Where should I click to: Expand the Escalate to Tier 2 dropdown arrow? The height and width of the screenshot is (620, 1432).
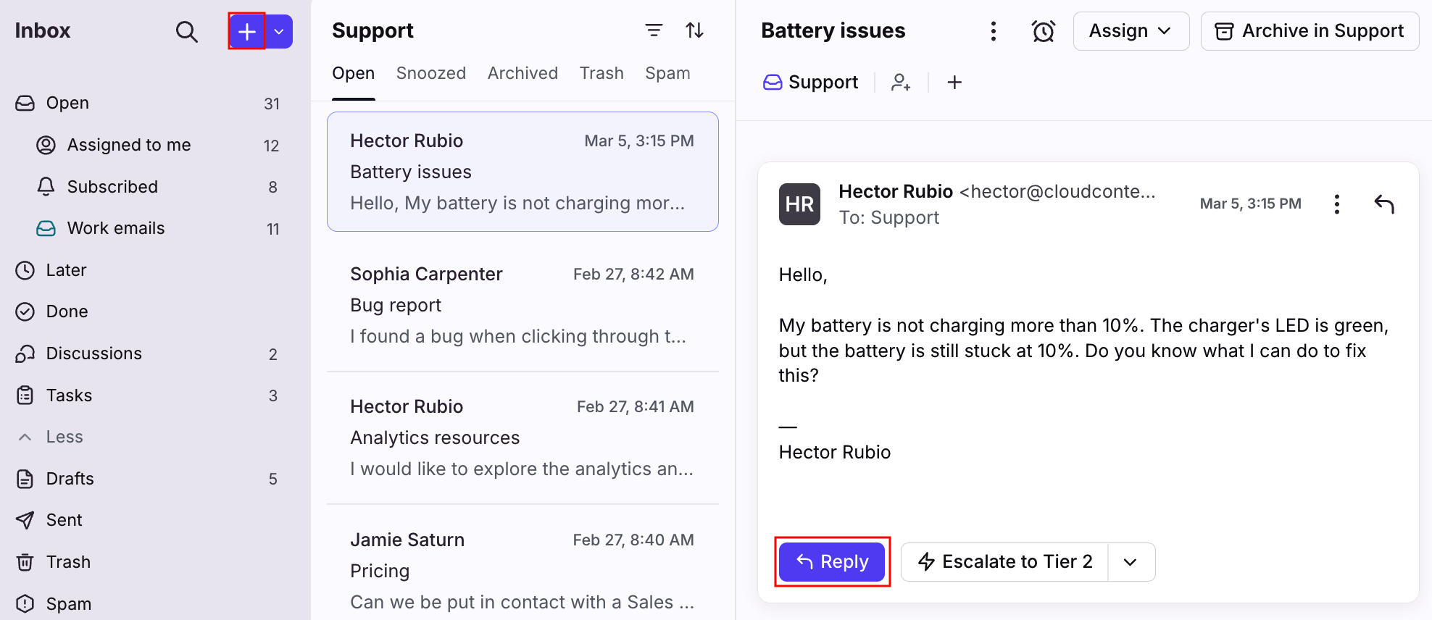1131,562
